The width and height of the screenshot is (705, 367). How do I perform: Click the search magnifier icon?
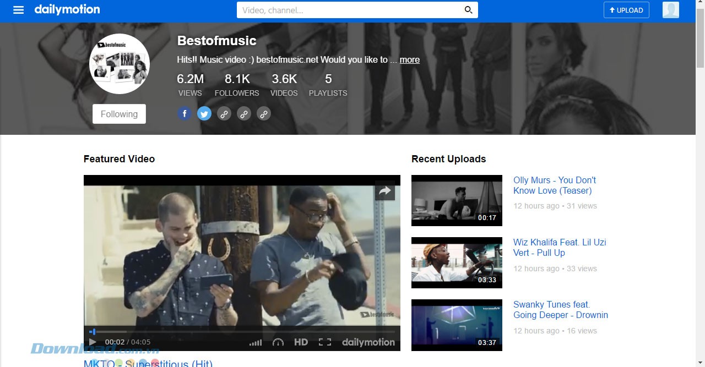[x=468, y=10]
